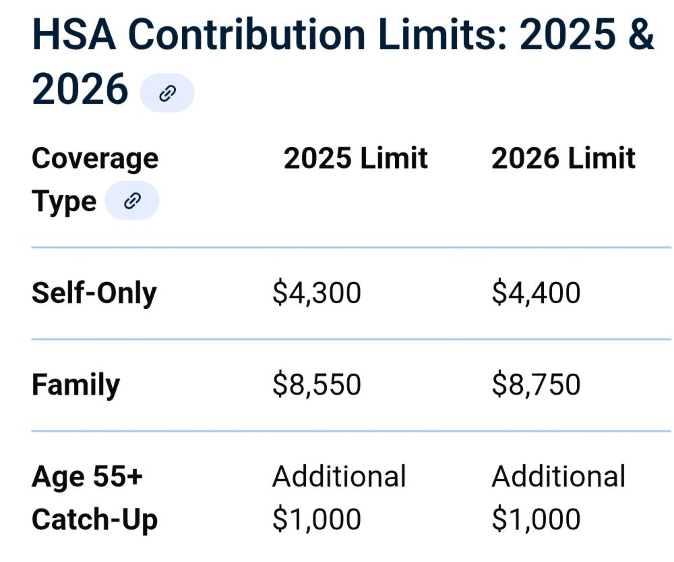Click the 2025 Limit column header

click(x=355, y=159)
